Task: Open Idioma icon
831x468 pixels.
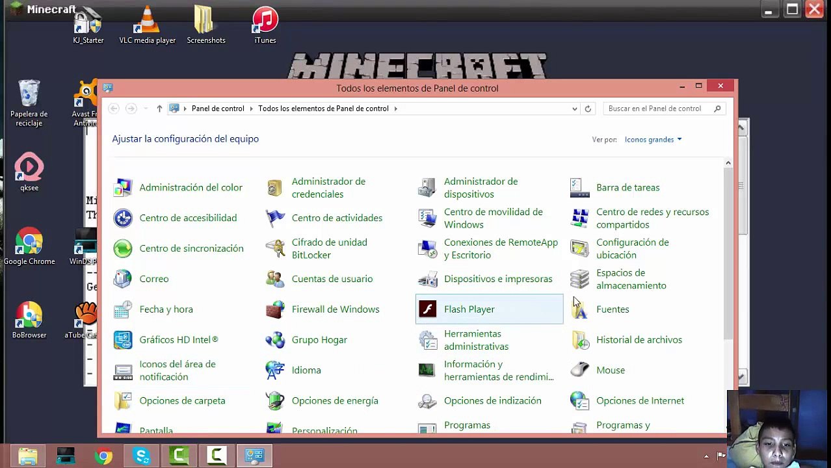Action: pyautogui.click(x=274, y=370)
